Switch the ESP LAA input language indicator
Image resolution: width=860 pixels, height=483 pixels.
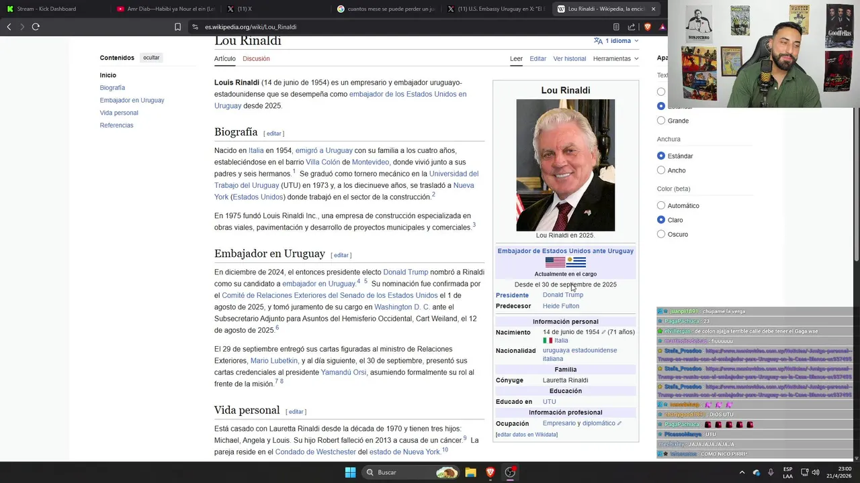[x=787, y=472]
